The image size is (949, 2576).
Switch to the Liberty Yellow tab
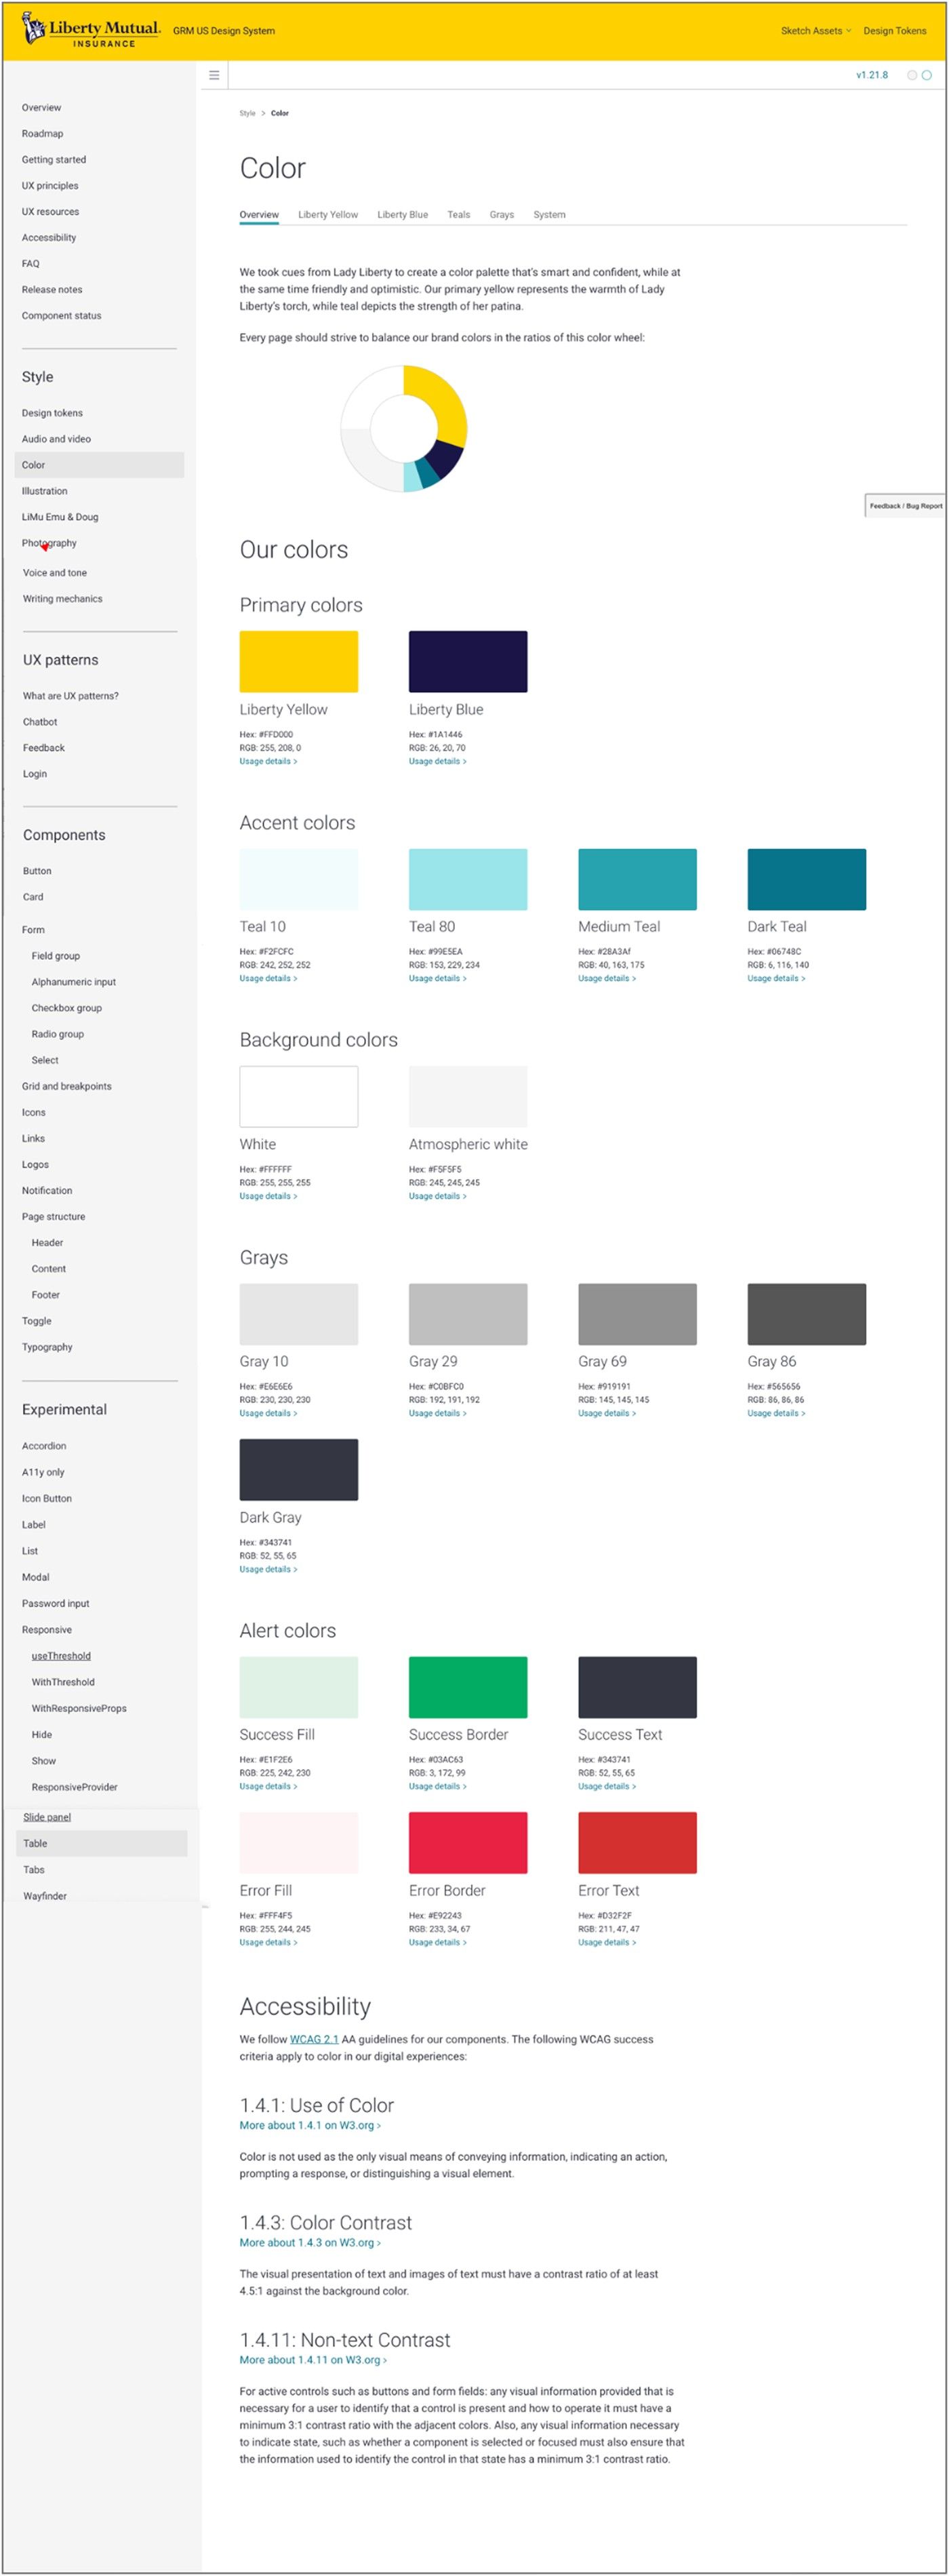click(328, 215)
